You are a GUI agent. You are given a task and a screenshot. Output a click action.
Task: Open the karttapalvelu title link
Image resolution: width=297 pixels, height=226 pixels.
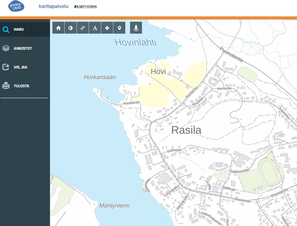point(54,6)
